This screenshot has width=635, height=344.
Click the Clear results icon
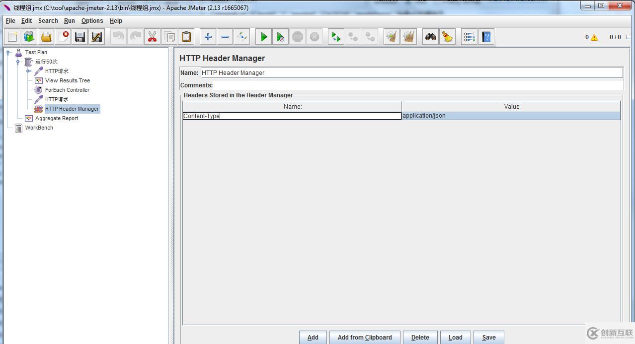click(x=392, y=37)
